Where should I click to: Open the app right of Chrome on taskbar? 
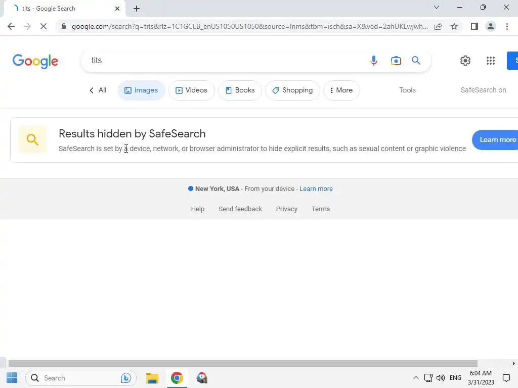(x=201, y=378)
